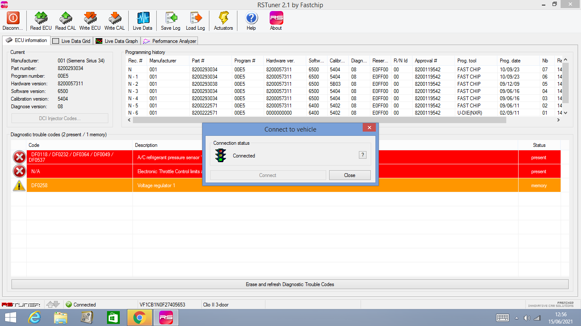581x326 pixels.
Task: Open Live Data from the toolbar
Action: (143, 18)
